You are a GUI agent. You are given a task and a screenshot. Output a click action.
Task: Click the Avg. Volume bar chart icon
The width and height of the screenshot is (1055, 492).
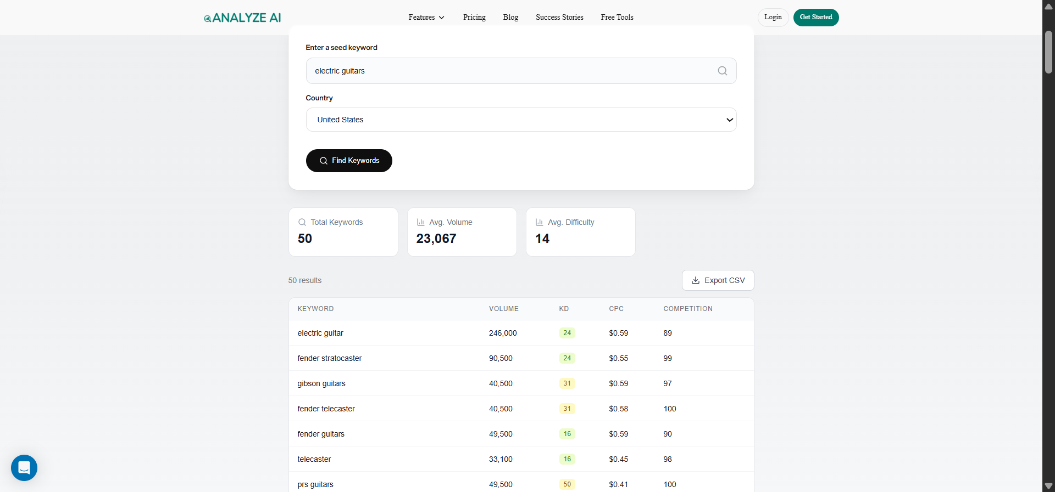[x=420, y=222]
